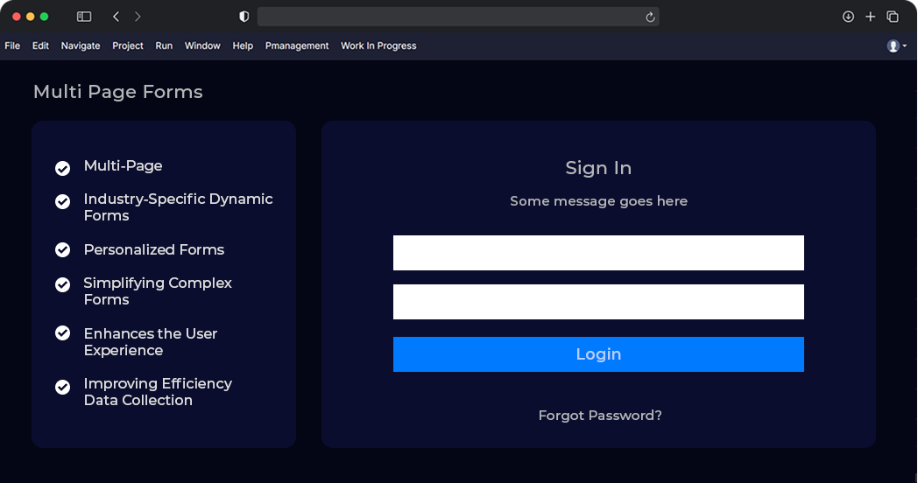Expand the Pmanagement menu

(x=297, y=46)
